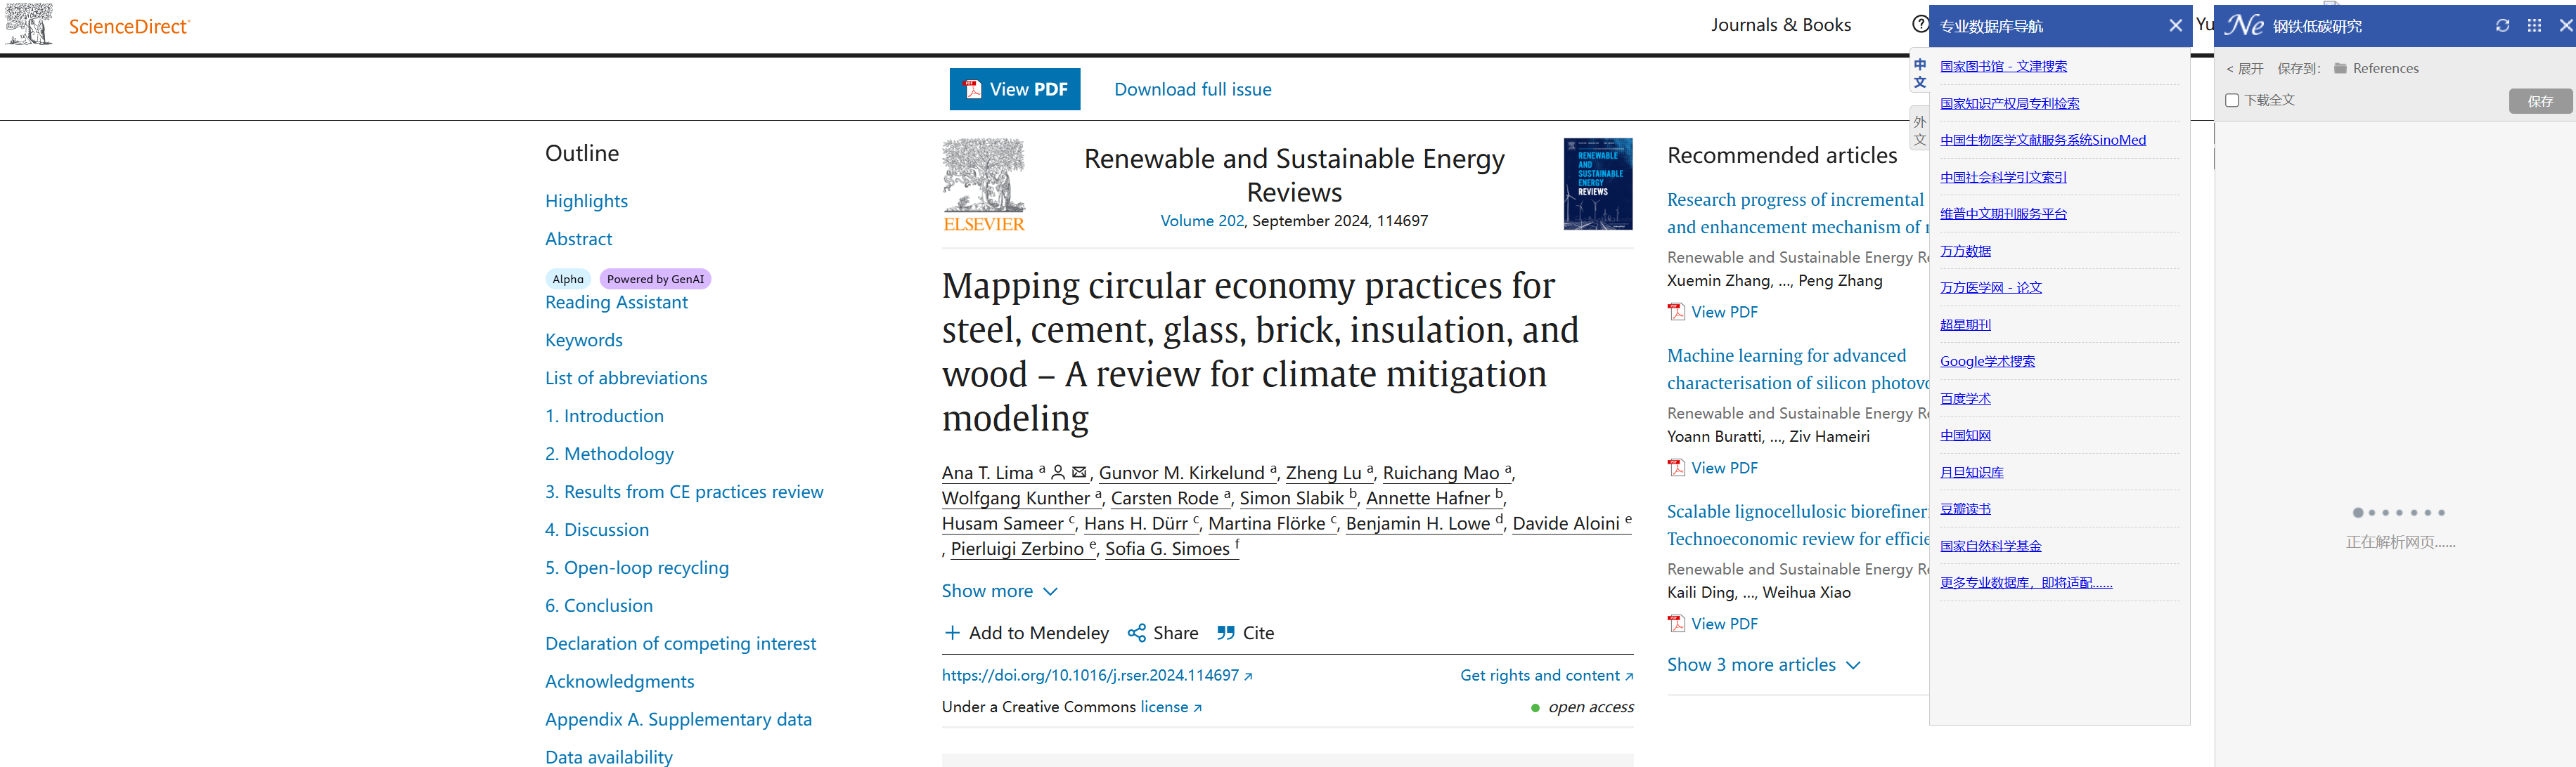Enable the 下载全文 checkbox

(x=2232, y=100)
